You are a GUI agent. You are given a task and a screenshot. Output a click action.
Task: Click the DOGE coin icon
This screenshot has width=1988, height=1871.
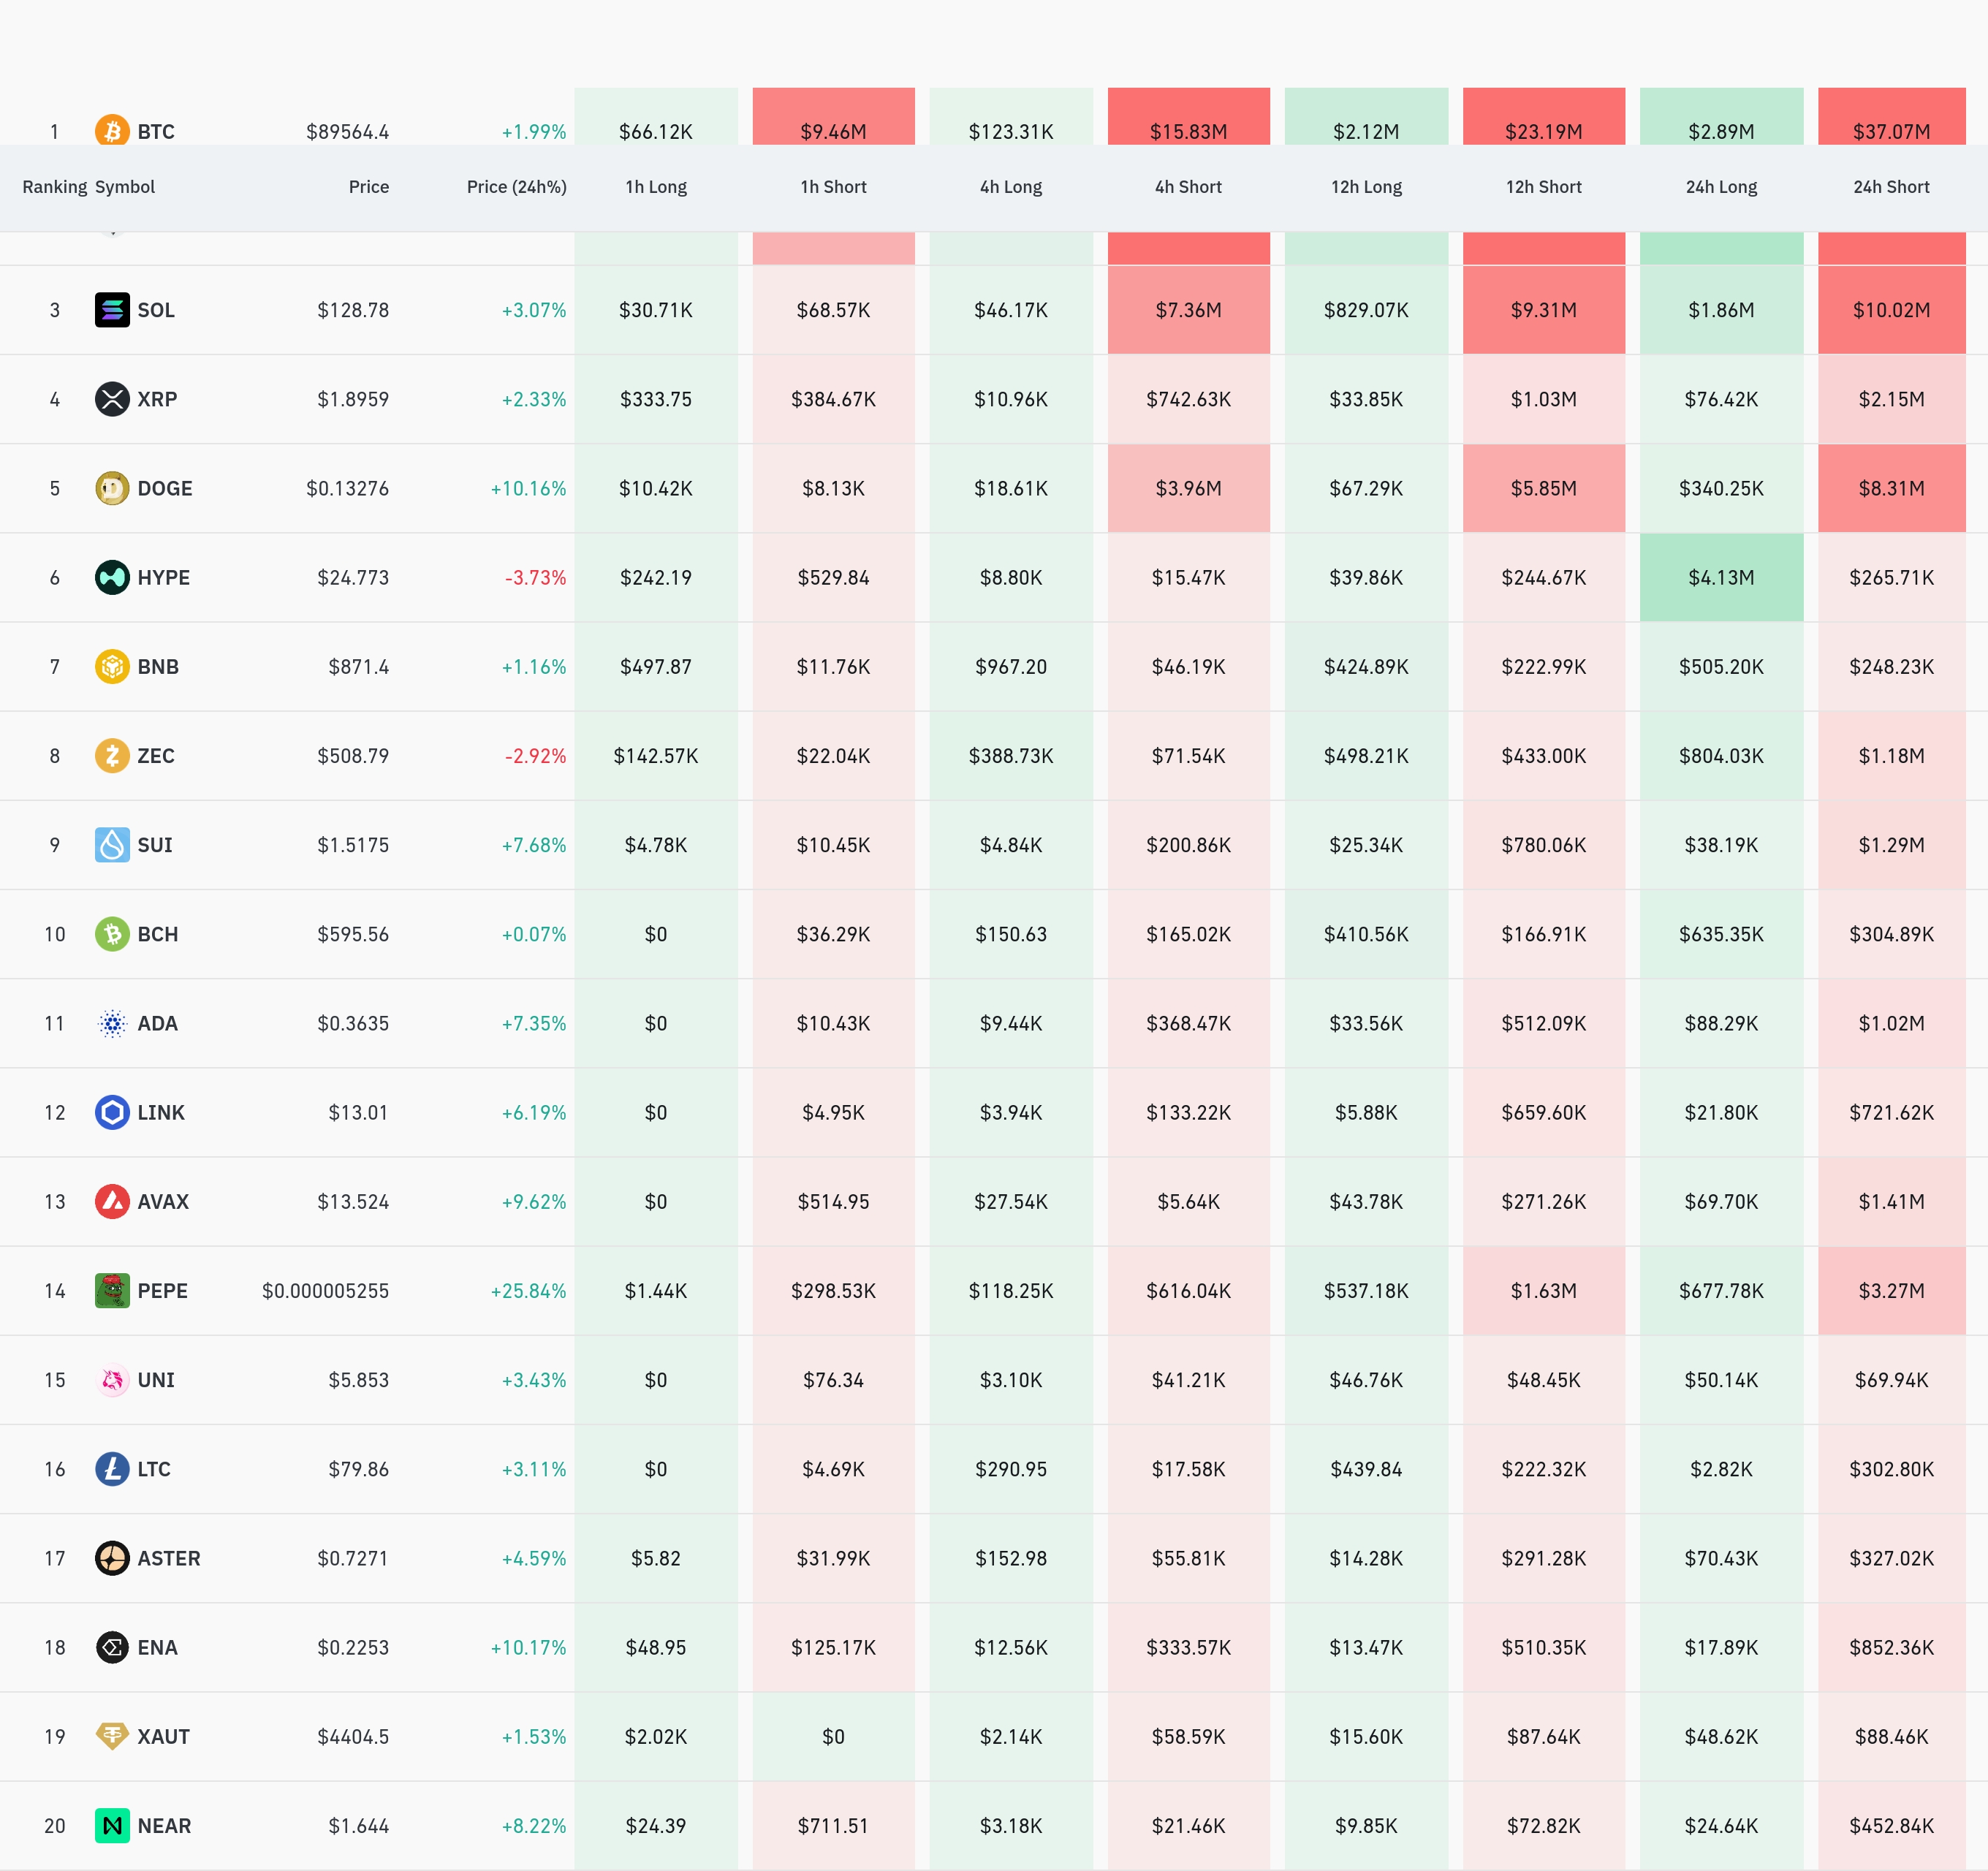coord(112,488)
